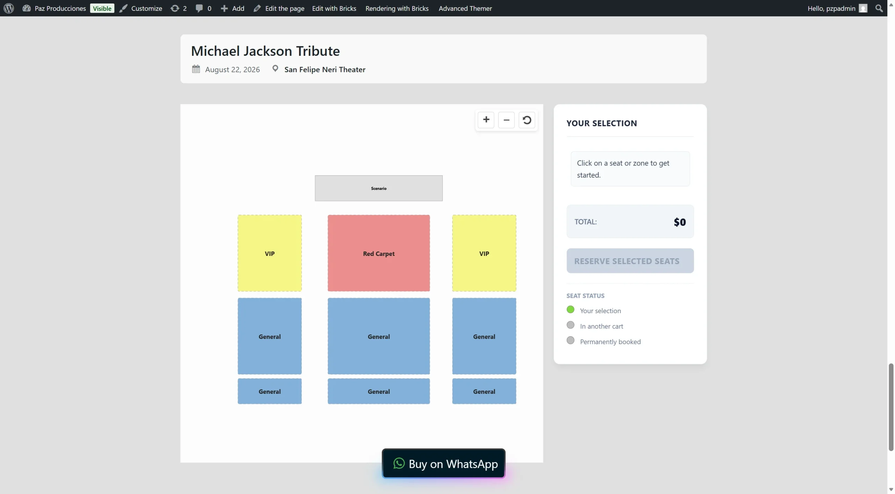Click Edit the page in admin bar
The height and width of the screenshot is (494, 895).
279,8
